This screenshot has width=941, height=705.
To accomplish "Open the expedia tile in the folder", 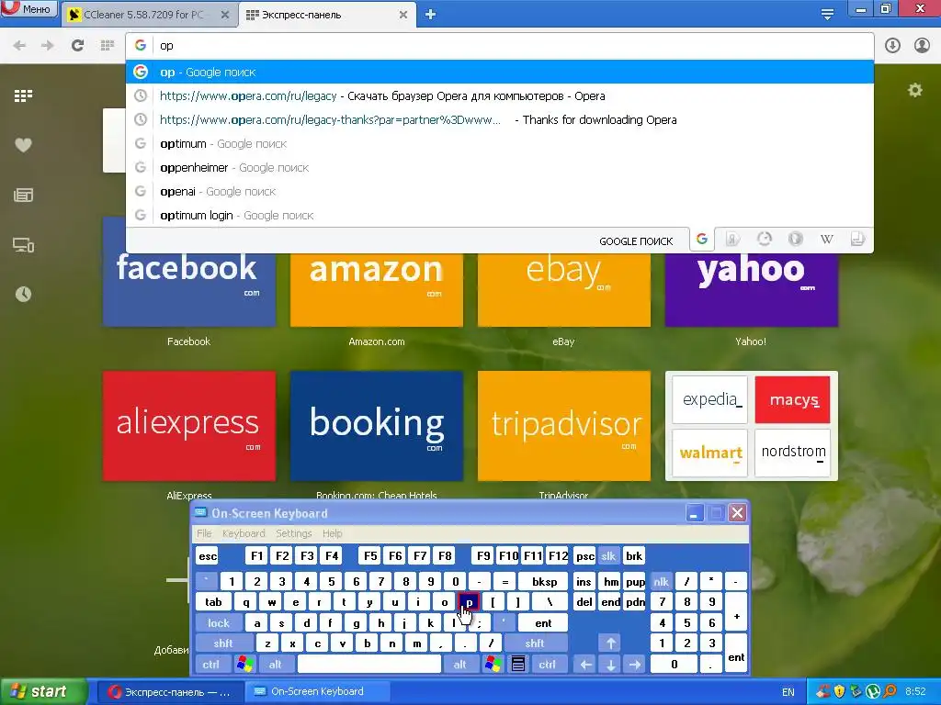I will pos(710,400).
